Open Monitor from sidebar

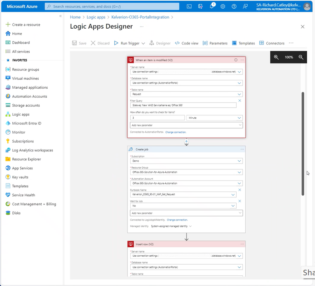click(19, 132)
